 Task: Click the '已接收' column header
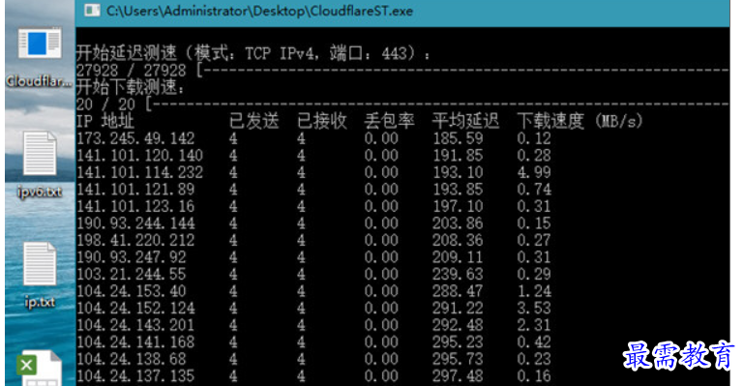click(322, 121)
